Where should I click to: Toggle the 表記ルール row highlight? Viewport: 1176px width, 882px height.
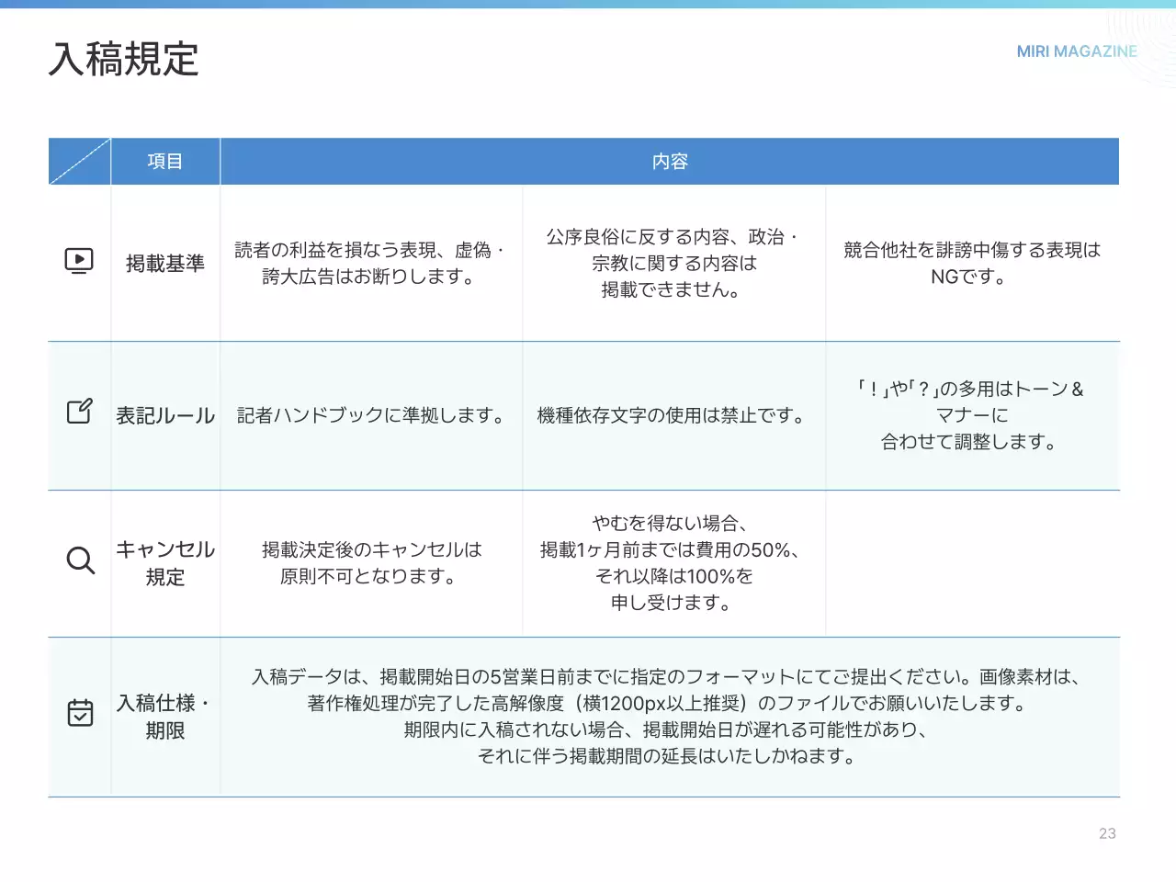click(588, 415)
